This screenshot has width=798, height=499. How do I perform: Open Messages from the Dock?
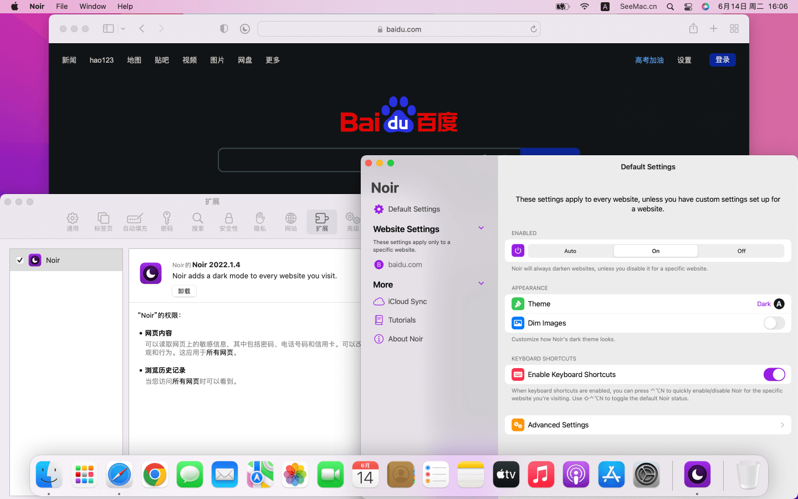click(x=190, y=475)
